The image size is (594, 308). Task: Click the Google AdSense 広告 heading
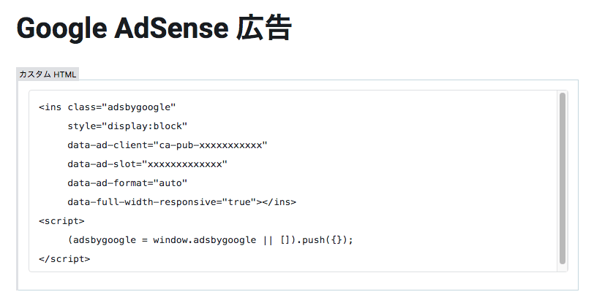coord(154,28)
